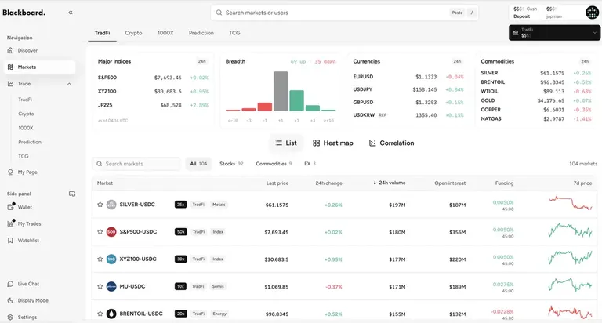Switch to the TradFi top tab
This screenshot has height=323, width=602.
point(102,33)
